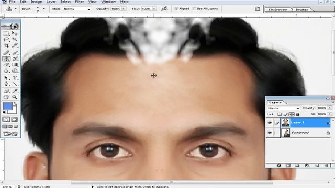Create new fill or adjustment layer

pyautogui.click(x=307, y=166)
